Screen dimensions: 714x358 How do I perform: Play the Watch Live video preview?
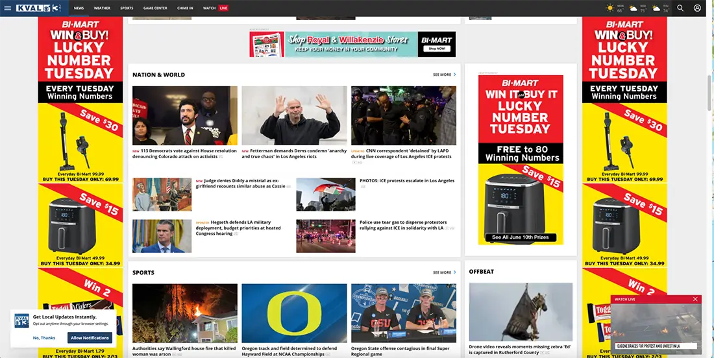(x=656, y=328)
